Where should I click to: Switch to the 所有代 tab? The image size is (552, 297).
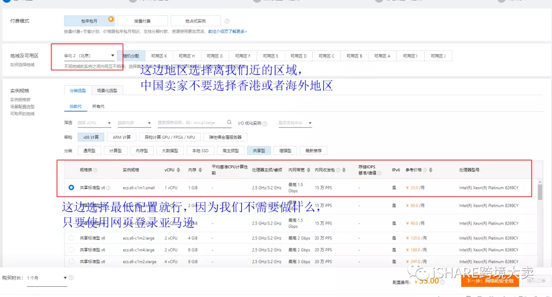coord(100,105)
